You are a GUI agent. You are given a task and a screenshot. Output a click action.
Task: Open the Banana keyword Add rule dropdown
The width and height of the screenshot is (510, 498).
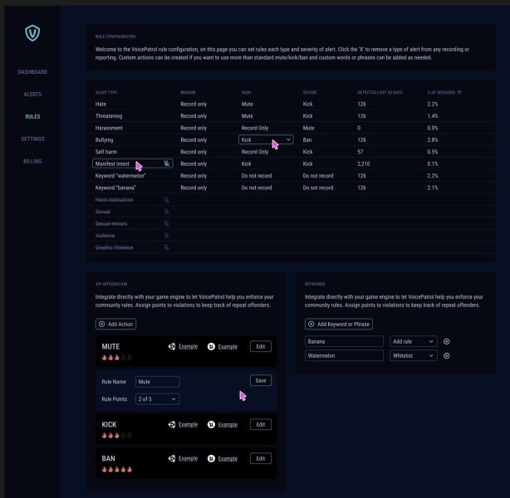pos(413,342)
